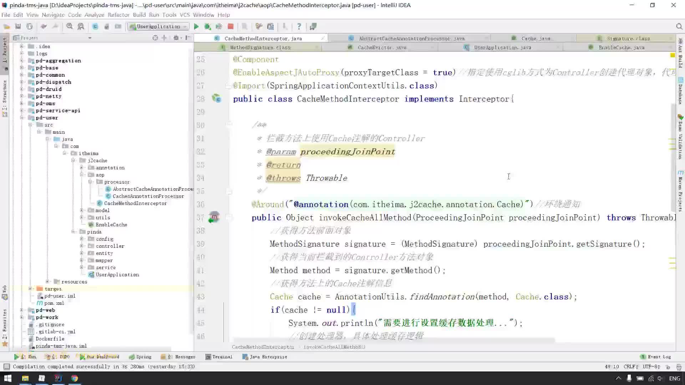Click the Windows Start button

pos(7,378)
